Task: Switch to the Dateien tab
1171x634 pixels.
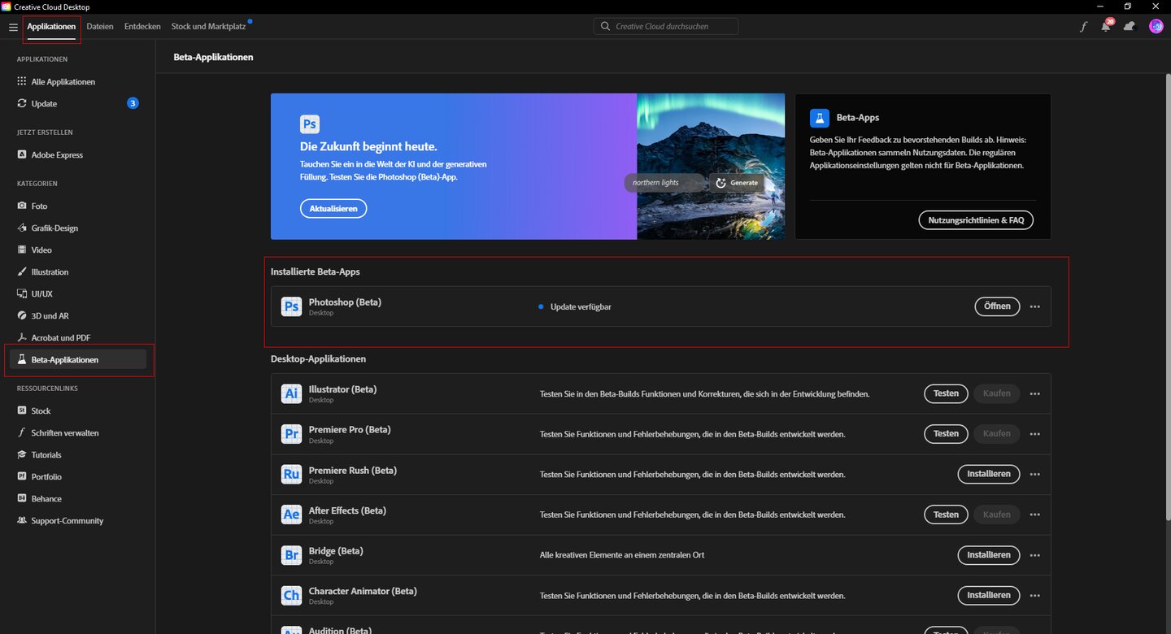Action: pos(100,27)
